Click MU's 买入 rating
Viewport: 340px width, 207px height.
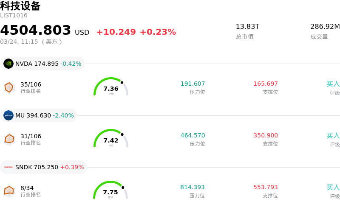(333, 136)
